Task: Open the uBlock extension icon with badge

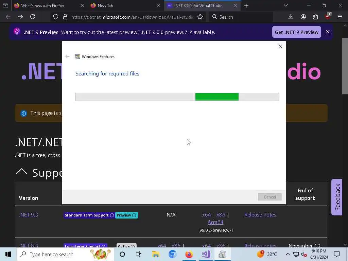Action: point(328,16)
